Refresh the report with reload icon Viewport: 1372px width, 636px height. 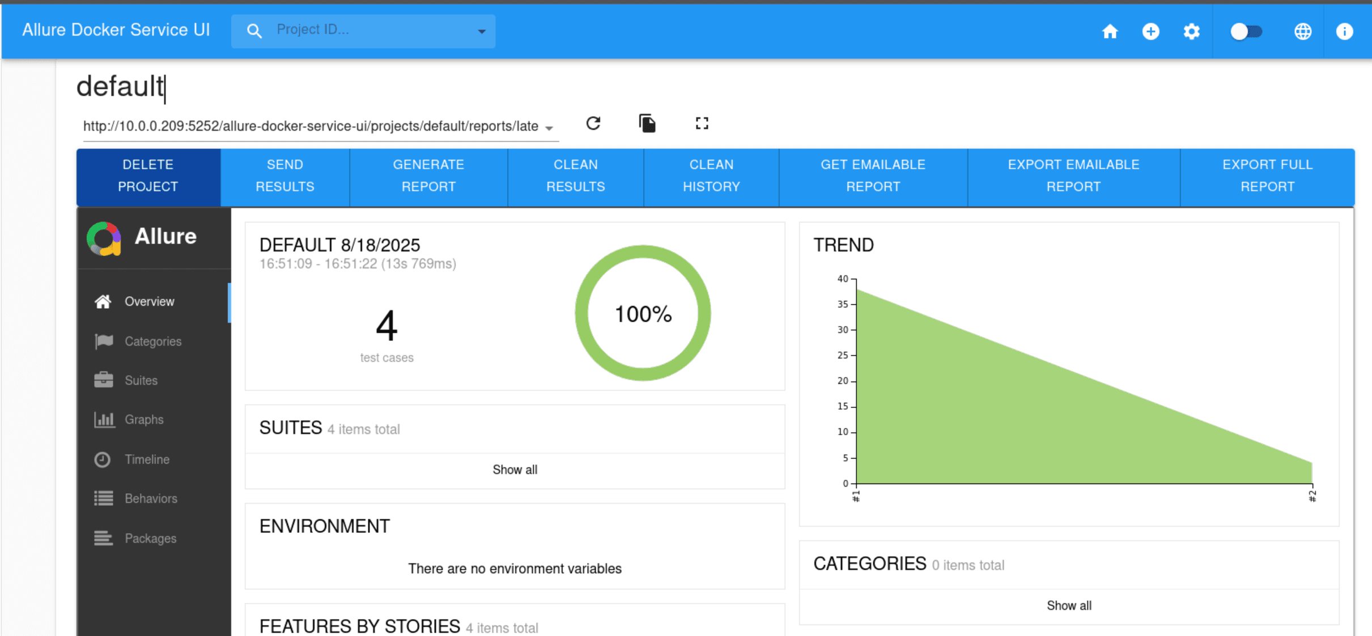[593, 123]
